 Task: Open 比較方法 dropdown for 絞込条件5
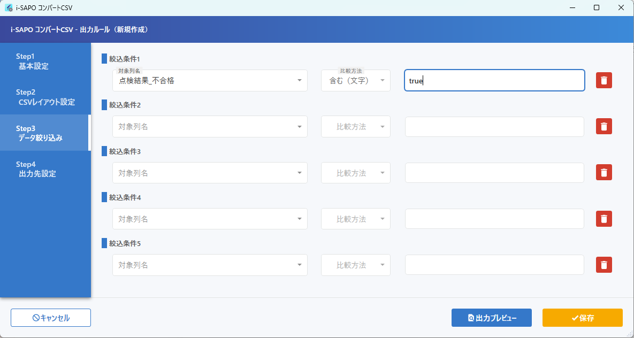tap(355, 265)
